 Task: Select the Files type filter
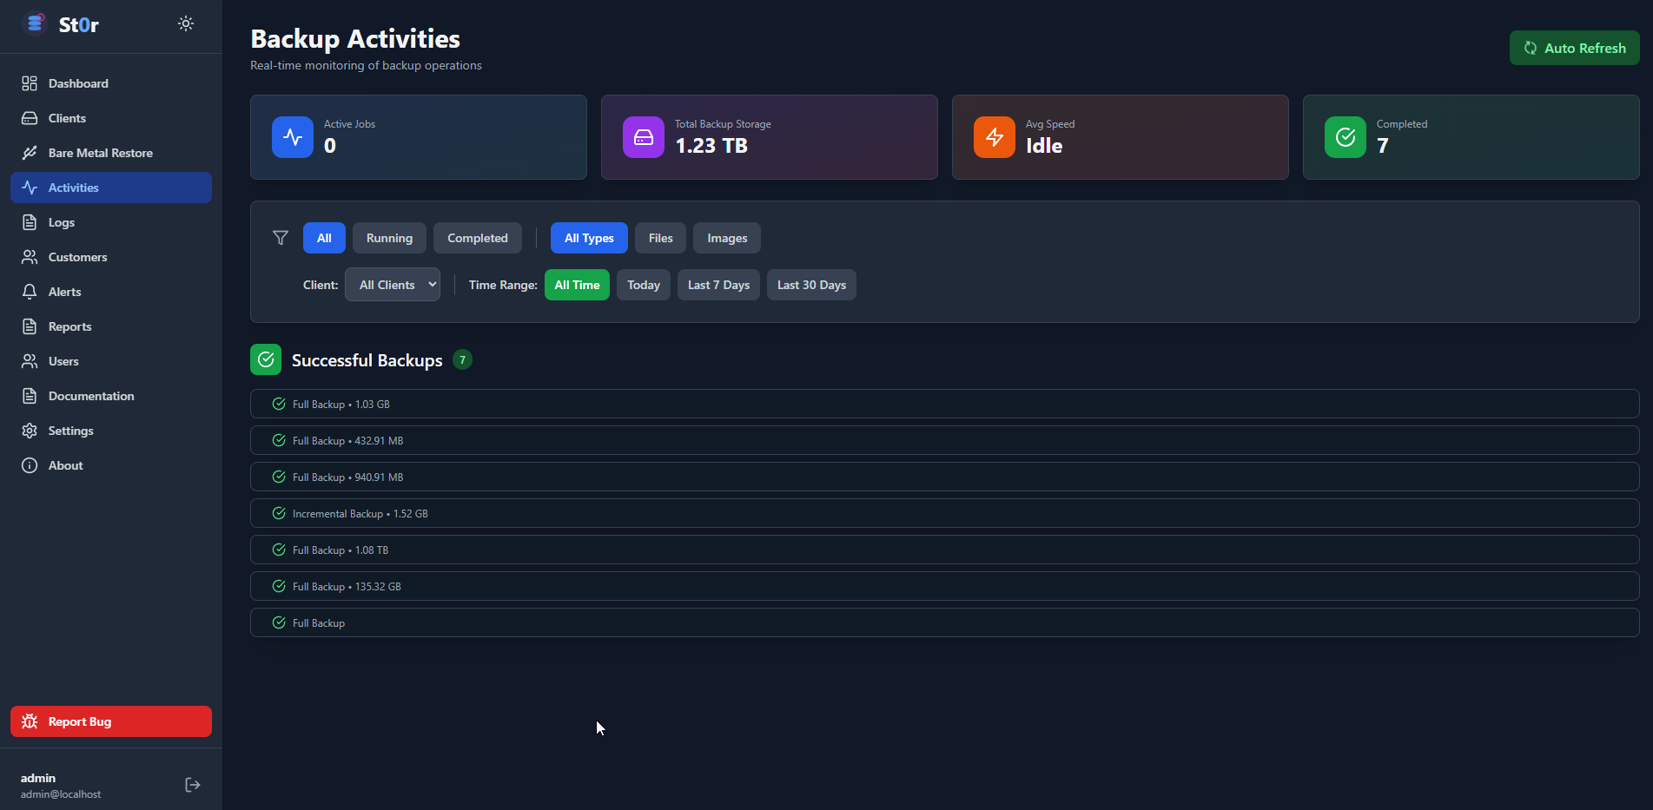point(660,238)
